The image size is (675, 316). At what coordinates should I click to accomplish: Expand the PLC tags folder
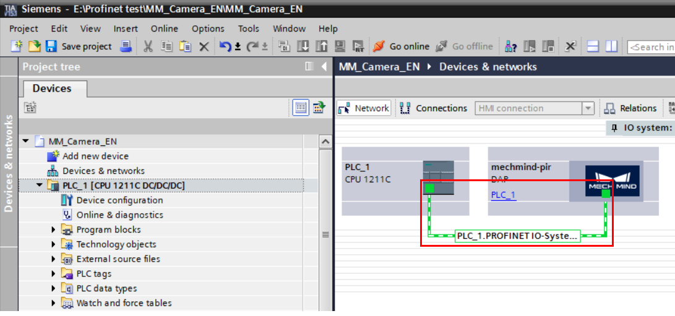pyautogui.click(x=53, y=274)
